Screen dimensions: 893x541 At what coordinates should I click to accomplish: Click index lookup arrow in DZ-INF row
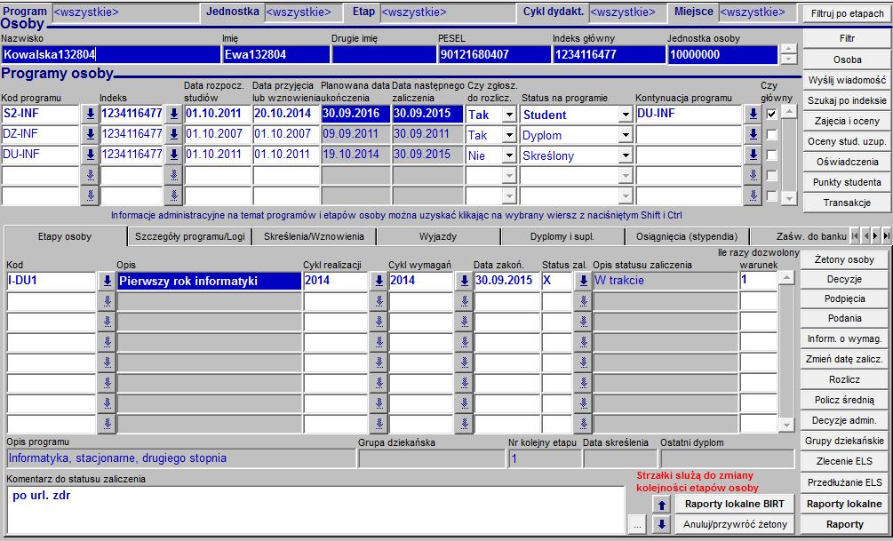[173, 134]
